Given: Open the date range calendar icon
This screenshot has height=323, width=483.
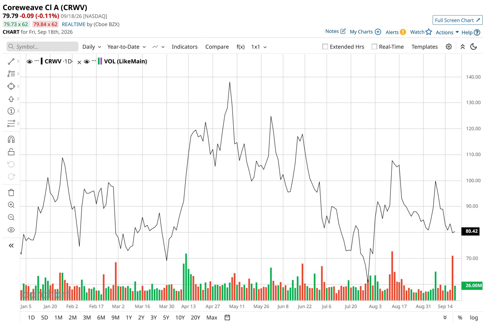Looking at the screenshot, I should tap(227, 317).
